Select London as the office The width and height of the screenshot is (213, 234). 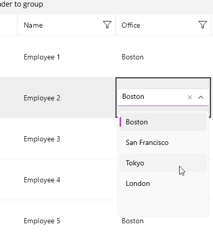point(163,183)
